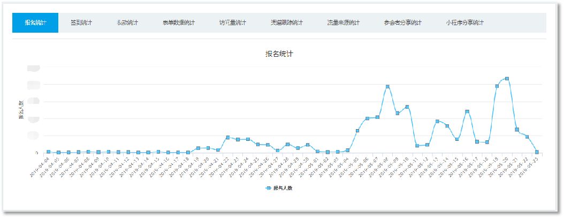View the 流量来源统计 tab

[x=343, y=22]
